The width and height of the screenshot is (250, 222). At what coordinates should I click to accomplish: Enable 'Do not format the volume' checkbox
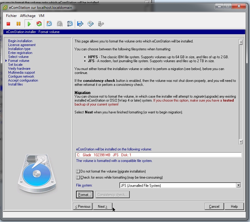pos(78,171)
